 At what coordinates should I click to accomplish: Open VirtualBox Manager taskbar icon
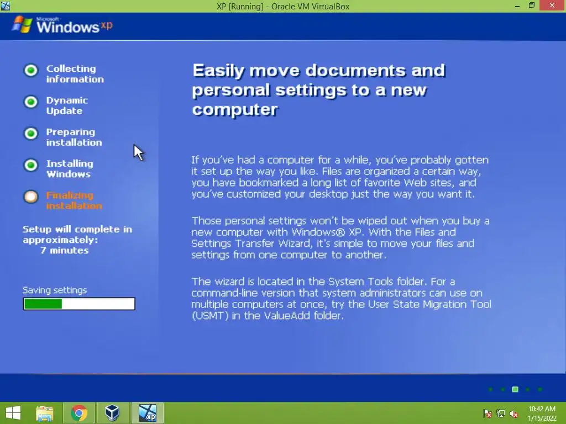coord(112,413)
